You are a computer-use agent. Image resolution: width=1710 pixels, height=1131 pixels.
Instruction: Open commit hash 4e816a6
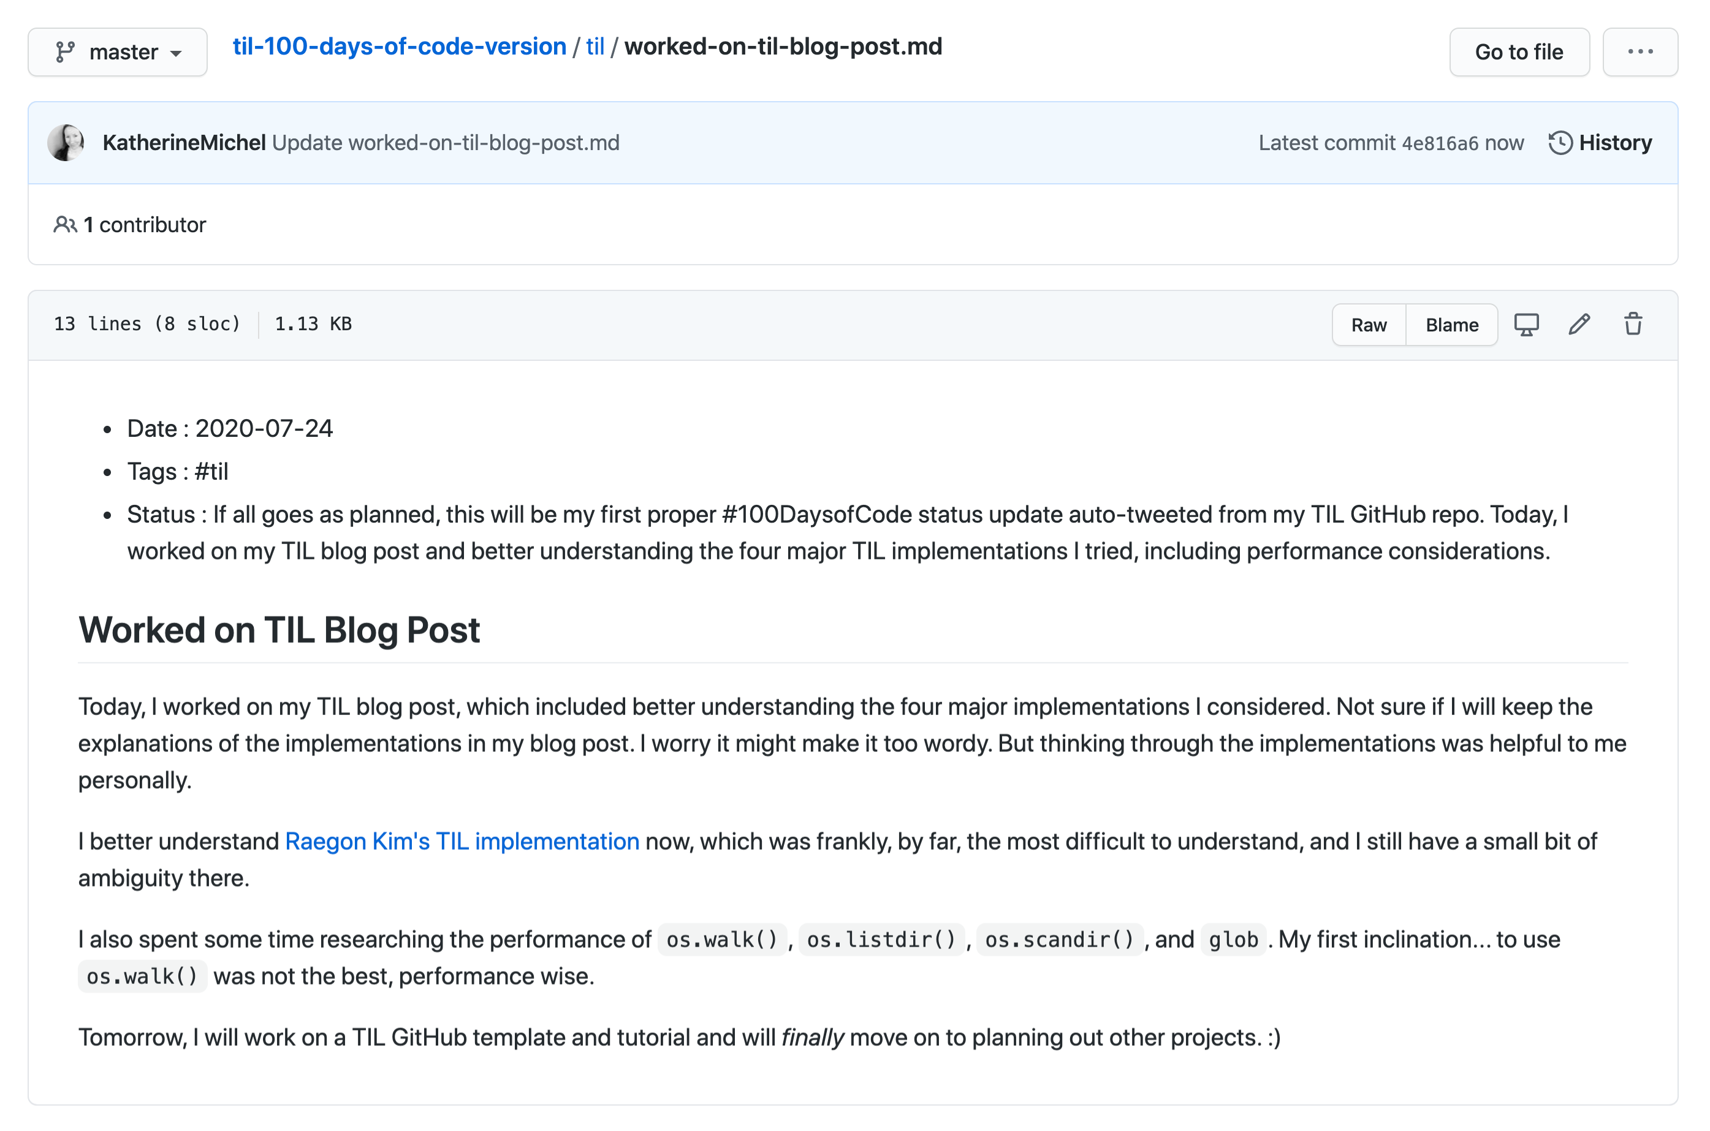pos(1440,143)
